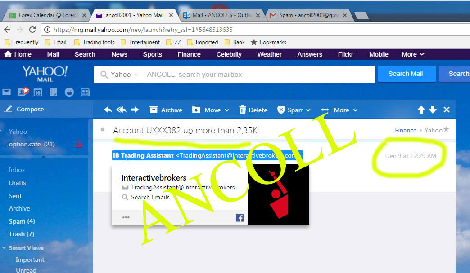Screen dimensions: 470x273
Task: Open a new browser tab
Action: pyautogui.click(x=362, y=15)
